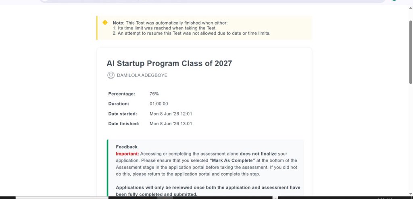Click the Feedback heading
Image resolution: width=413 pixels, height=199 pixels.
(x=127, y=147)
